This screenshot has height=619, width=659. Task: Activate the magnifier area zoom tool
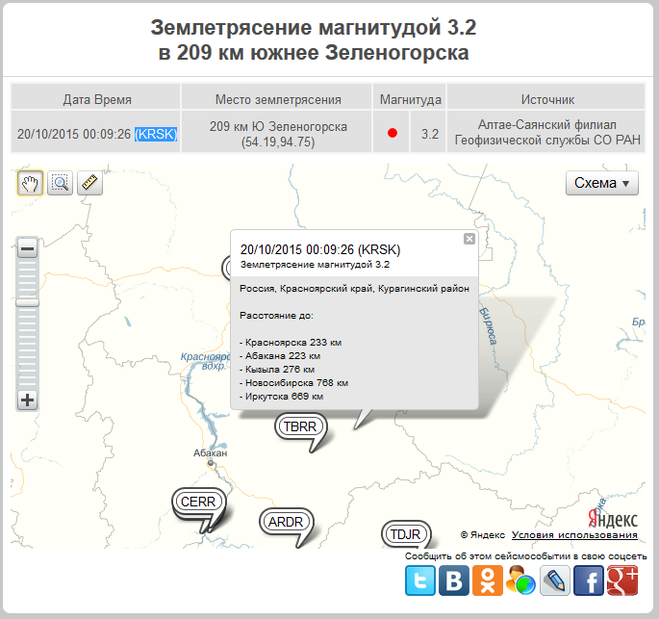[60, 183]
